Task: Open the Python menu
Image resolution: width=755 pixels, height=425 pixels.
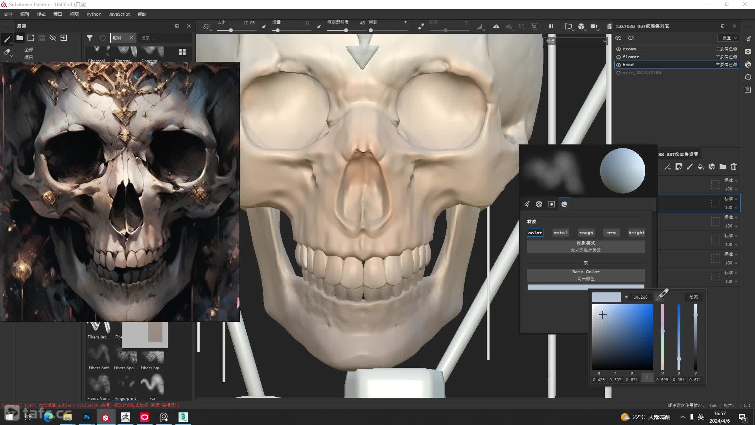Action: [x=94, y=14]
